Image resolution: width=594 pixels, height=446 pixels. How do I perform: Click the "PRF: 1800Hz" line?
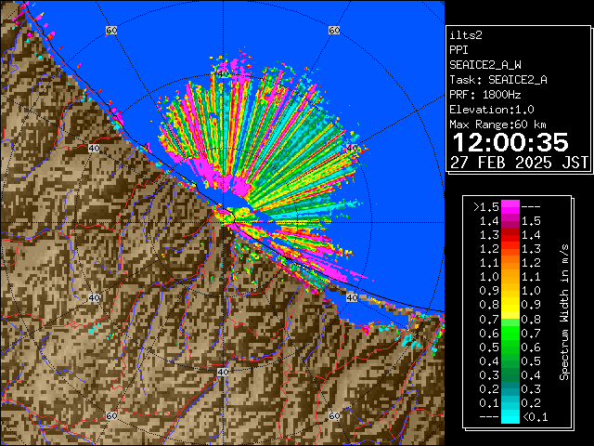coord(484,95)
